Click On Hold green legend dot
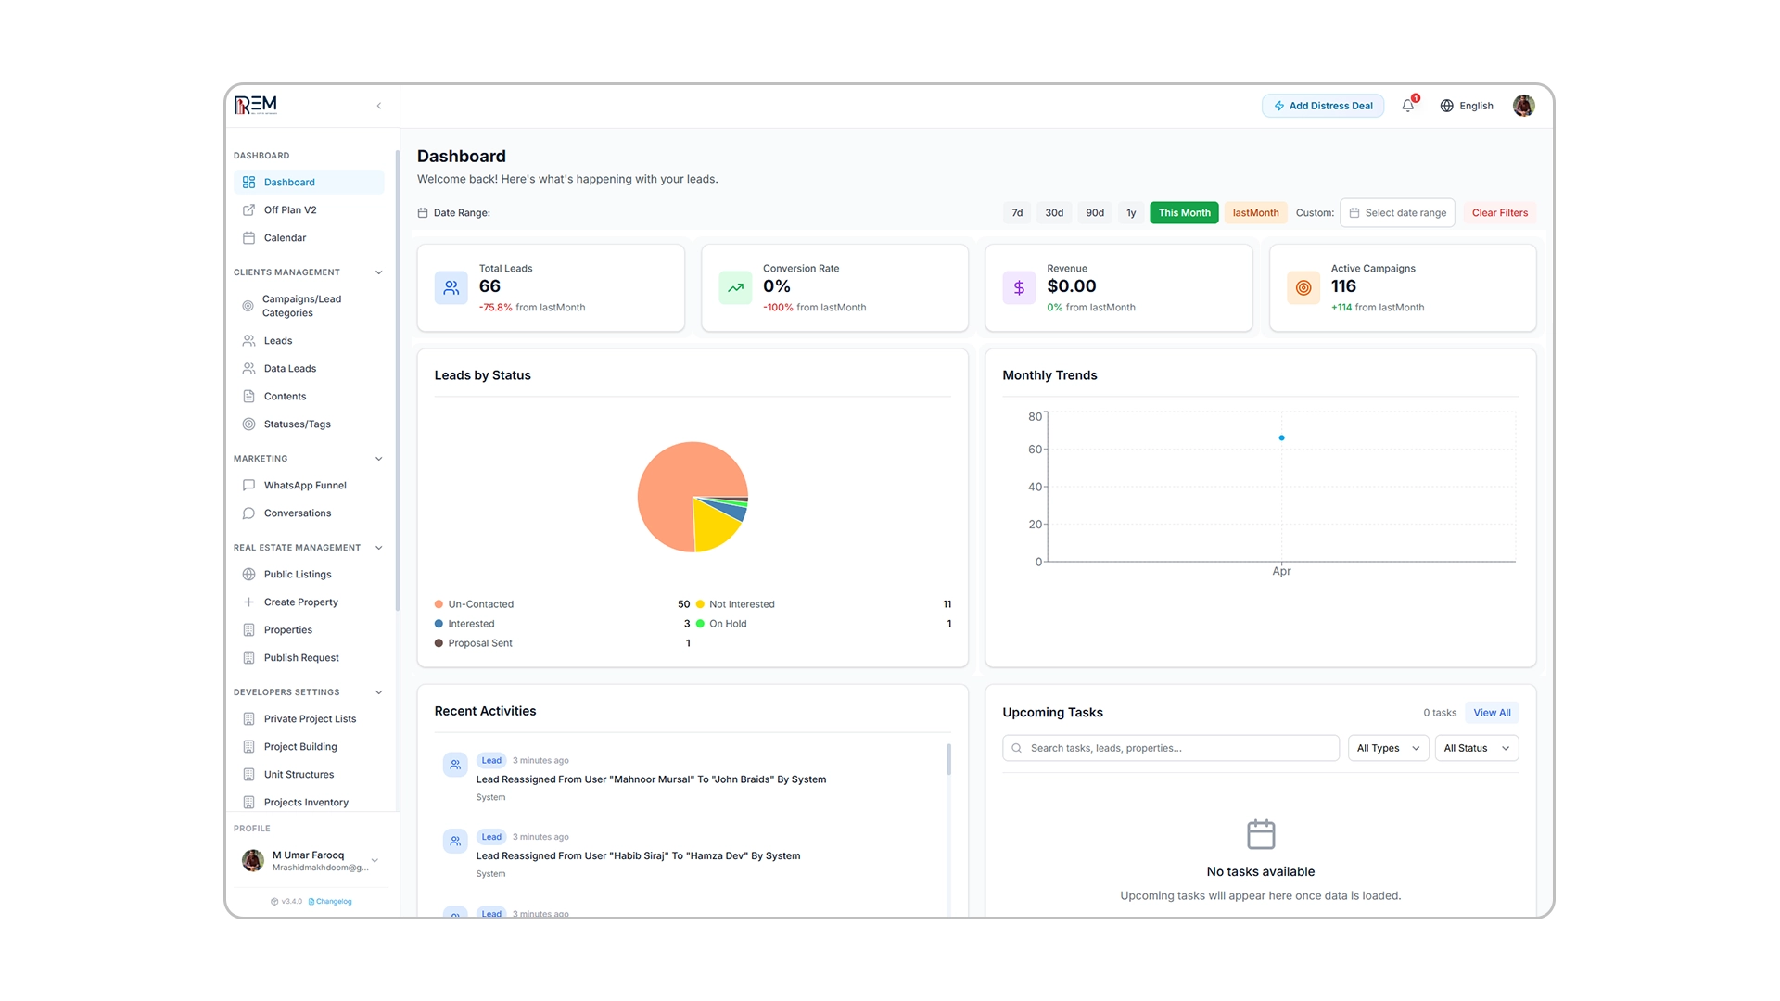The image size is (1780, 1001). tap(700, 624)
